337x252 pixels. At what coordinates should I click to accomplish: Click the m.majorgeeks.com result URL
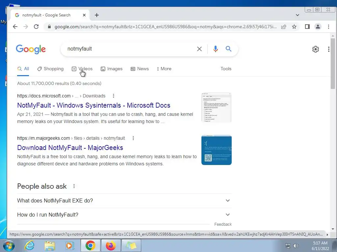point(71,138)
